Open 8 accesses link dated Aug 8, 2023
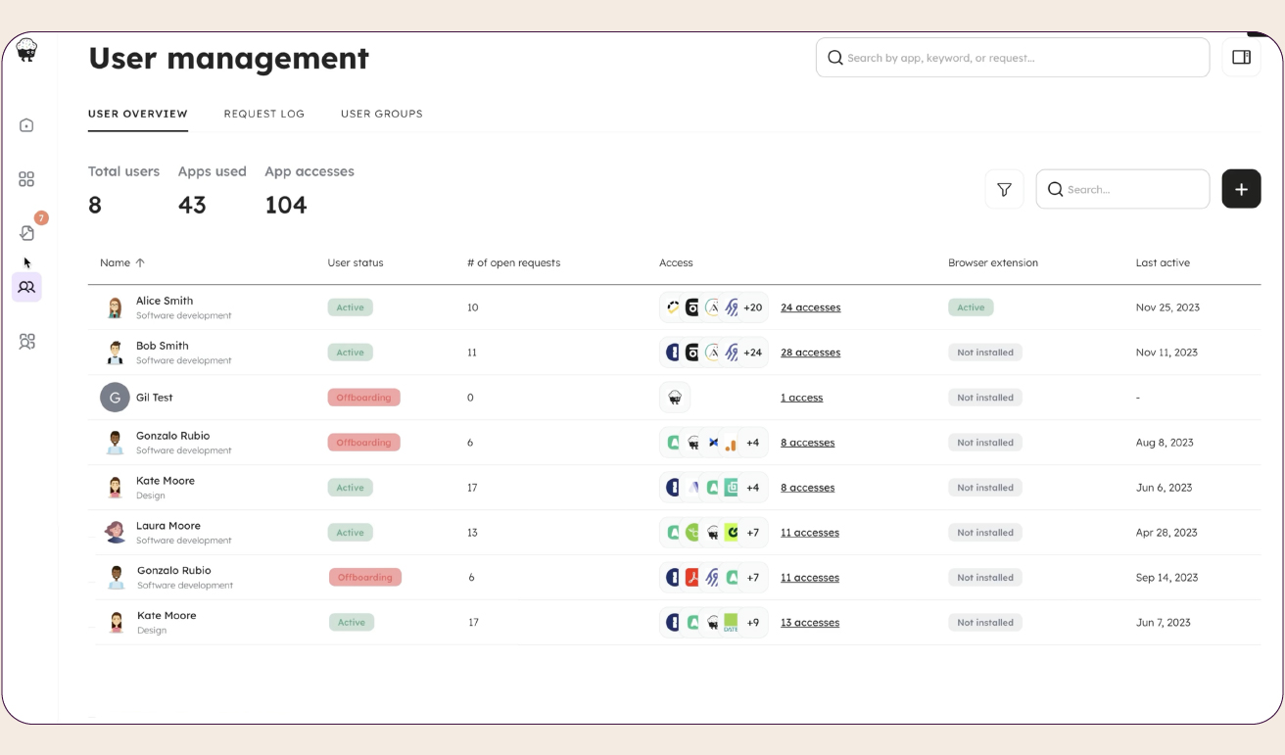Viewport: 1285px width, 755px height. pyautogui.click(x=807, y=443)
